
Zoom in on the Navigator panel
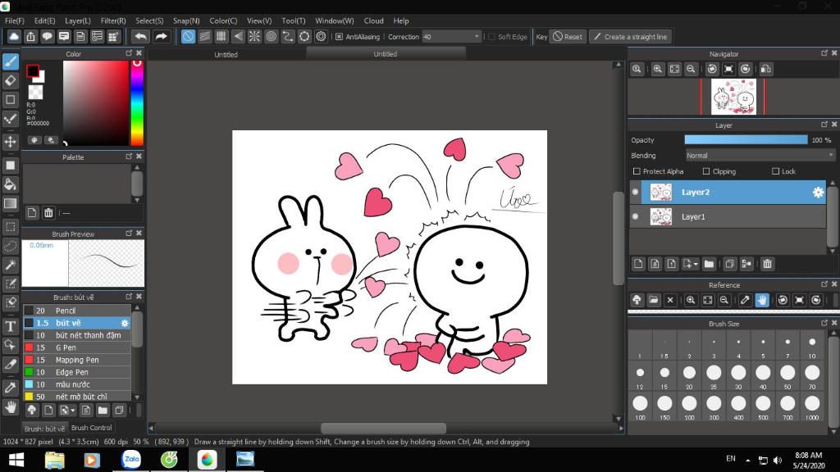click(657, 69)
